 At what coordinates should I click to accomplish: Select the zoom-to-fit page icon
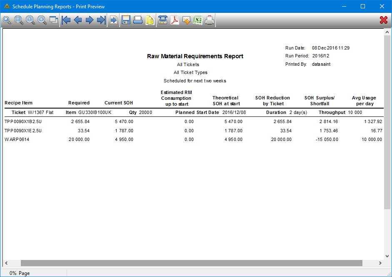[x=19, y=20]
